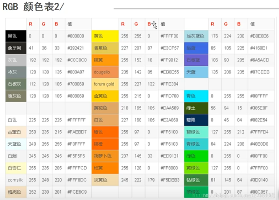Image resolution: width=279 pixels, height=200 pixels.
Task: Select the 黄色 yellow swatch
Action: pyautogui.click(x=105, y=36)
